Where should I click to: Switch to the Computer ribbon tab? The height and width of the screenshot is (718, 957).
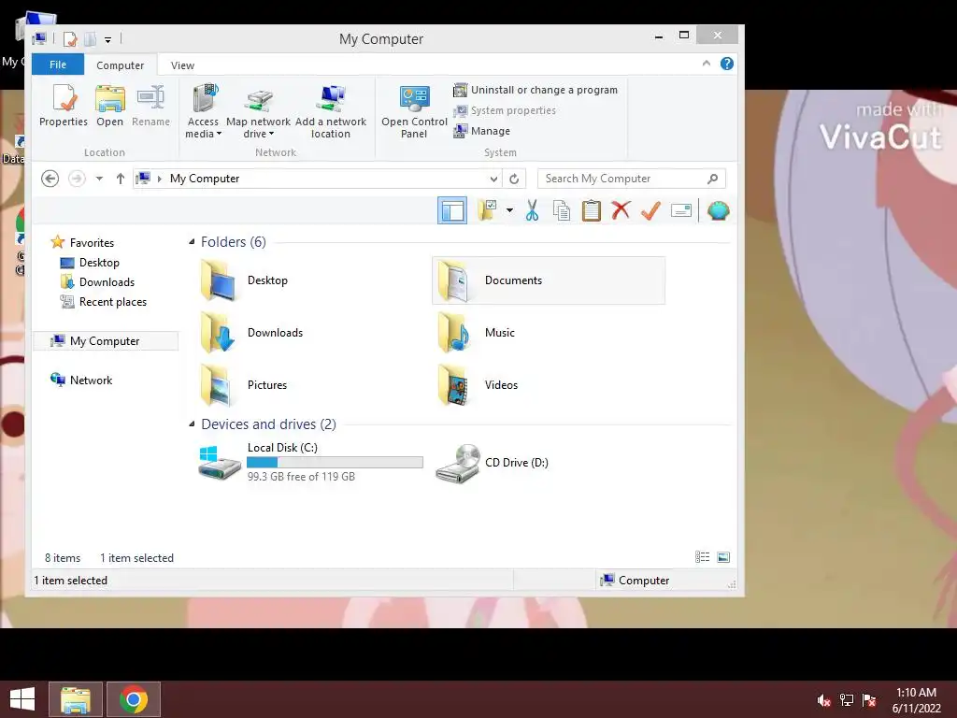(x=121, y=65)
